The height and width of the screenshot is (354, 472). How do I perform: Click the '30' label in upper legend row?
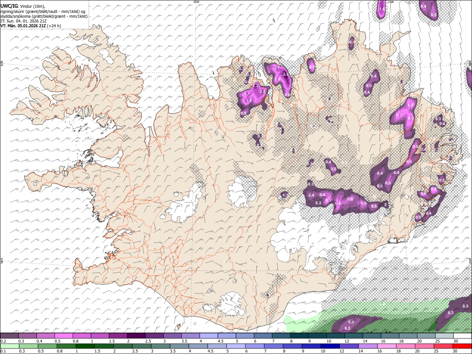pos(455,341)
